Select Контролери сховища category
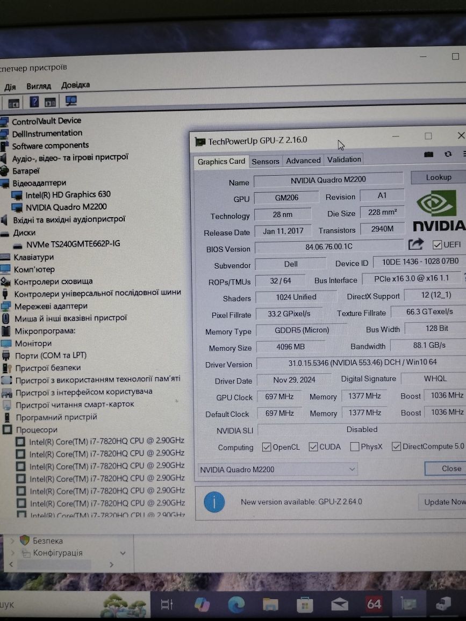Viewport: 466px width, 621px height. click(x=53, y=281)
